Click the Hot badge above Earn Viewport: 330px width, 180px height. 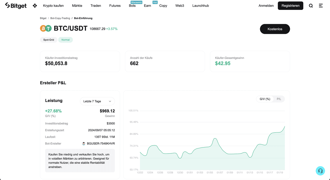click(x=155, y=2)
